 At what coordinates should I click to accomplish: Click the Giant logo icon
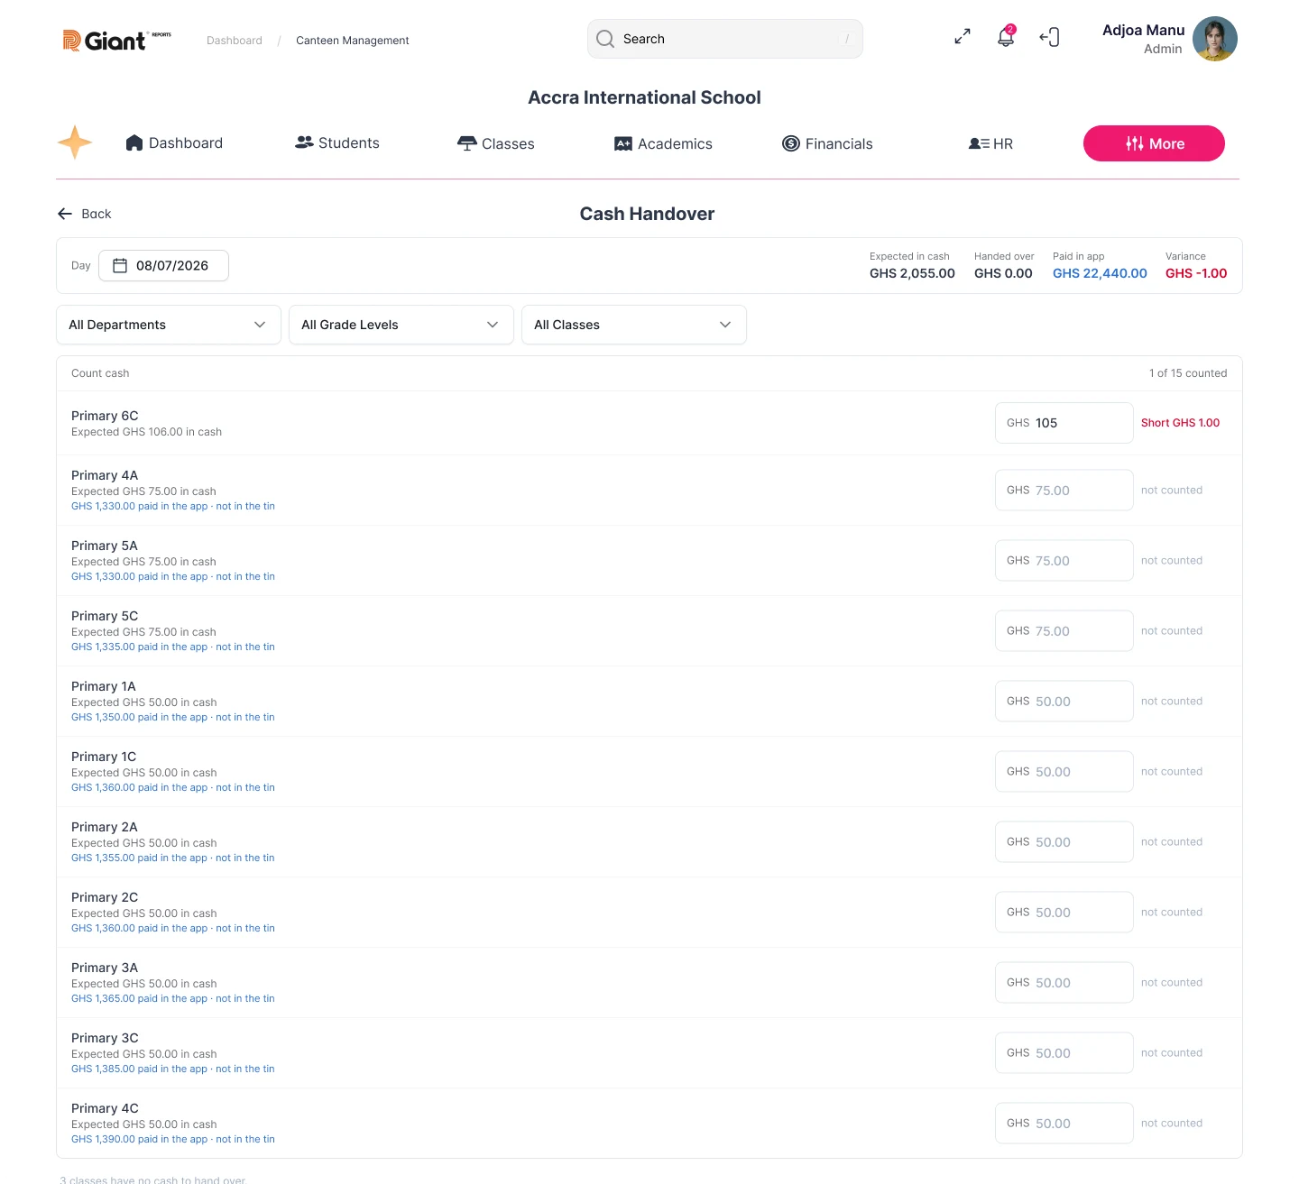coord(72,41)
